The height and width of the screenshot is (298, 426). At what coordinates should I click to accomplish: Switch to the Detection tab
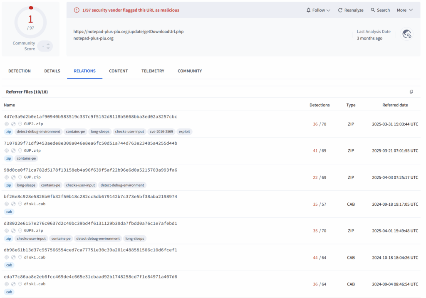point(20,71)
